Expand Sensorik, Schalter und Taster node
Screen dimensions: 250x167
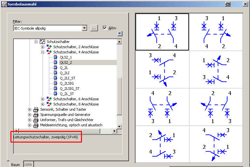29,109
